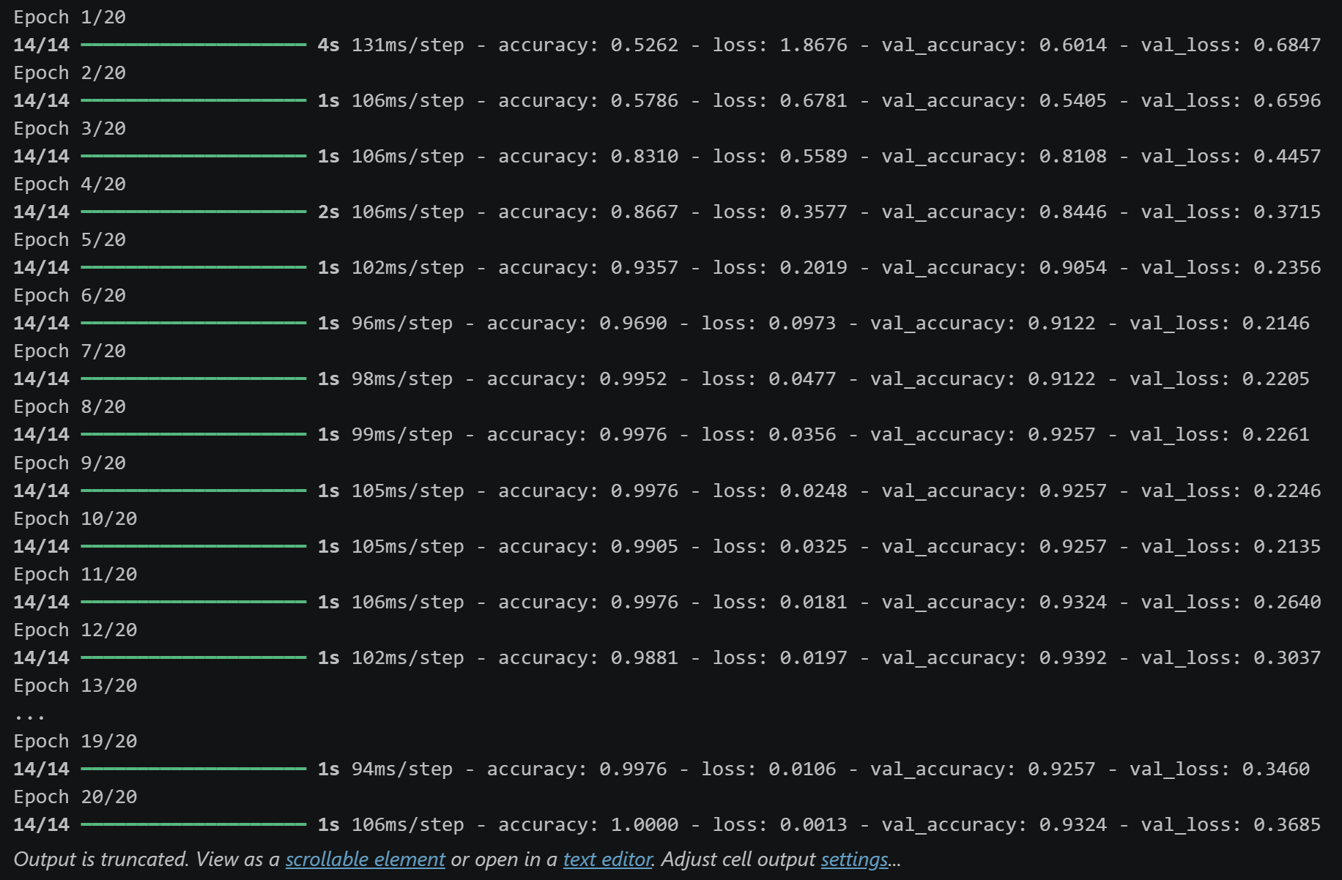
Task: Click the truncation ellipsis line
Action: click(x=30, y=716)
